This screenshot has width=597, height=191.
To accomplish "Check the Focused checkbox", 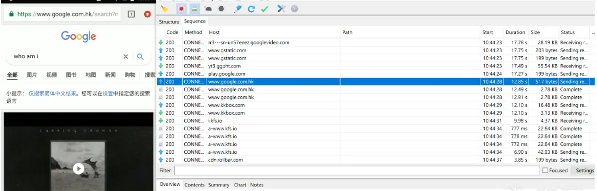I will pyautogui.click(x=545, y=170).
